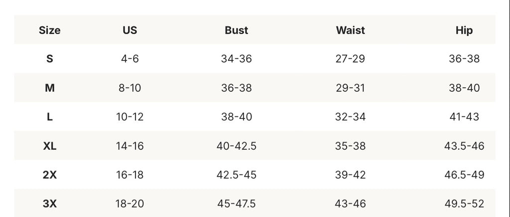The image size is (510, 217).
Task: Select the L size row label
Action: coord(49,116)
